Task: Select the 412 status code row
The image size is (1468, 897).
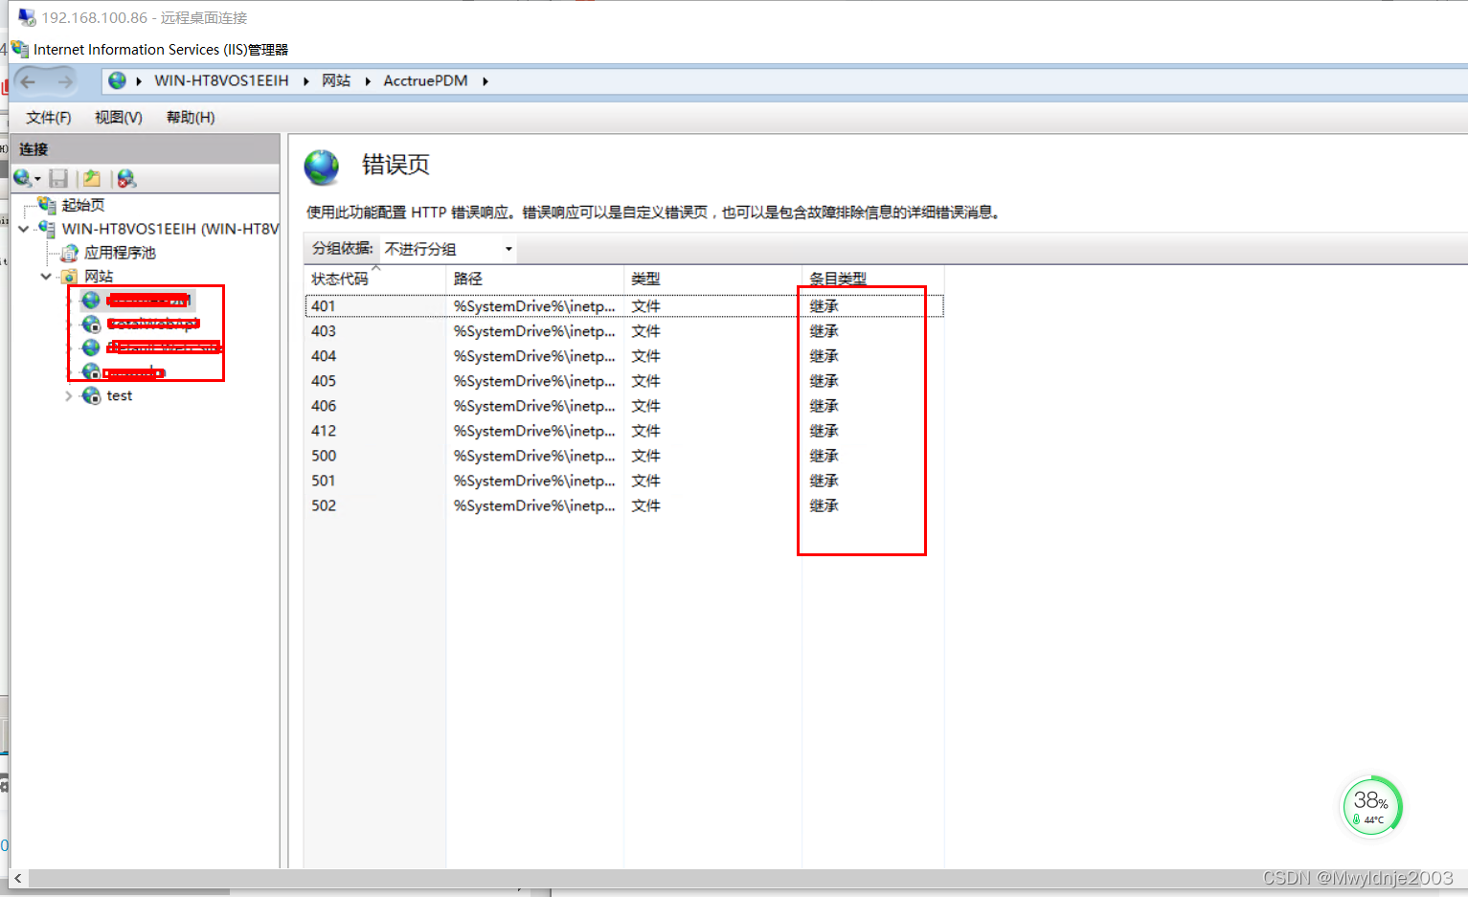Action: point(624,431)
